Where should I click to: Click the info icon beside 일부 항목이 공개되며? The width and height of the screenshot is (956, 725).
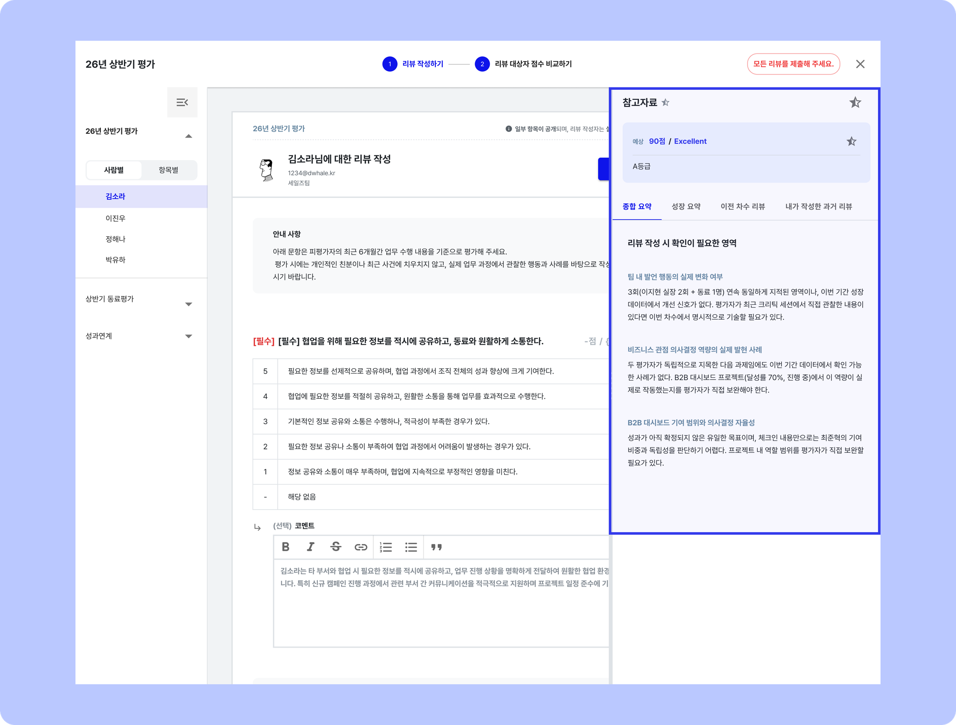(509, 128)
